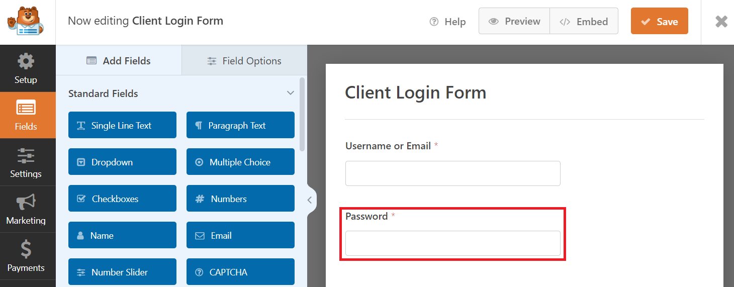Click the Help question mark icon
Image resolution: width=734 pixels, height=287 pixels.
point(434,22)
